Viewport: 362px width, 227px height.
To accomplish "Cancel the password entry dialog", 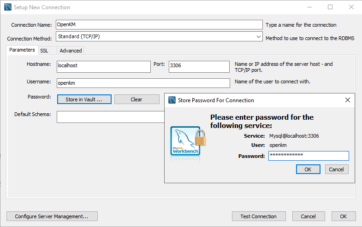I will click(337, 169).
